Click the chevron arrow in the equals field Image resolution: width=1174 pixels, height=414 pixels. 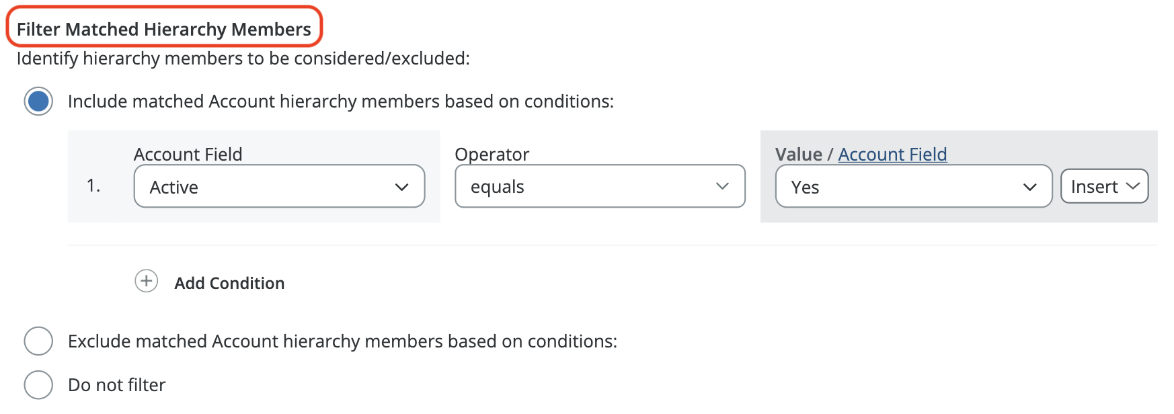[x=722, y=186]
